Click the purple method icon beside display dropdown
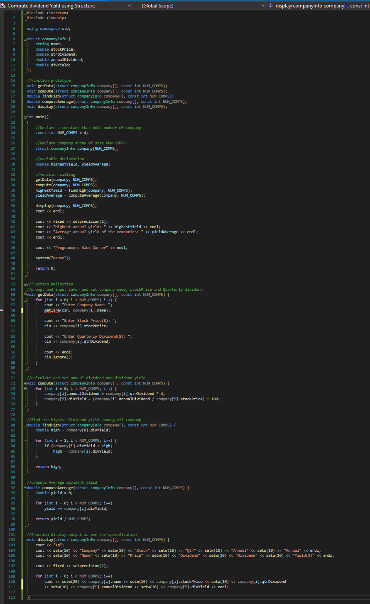 (x=270, y=5)
